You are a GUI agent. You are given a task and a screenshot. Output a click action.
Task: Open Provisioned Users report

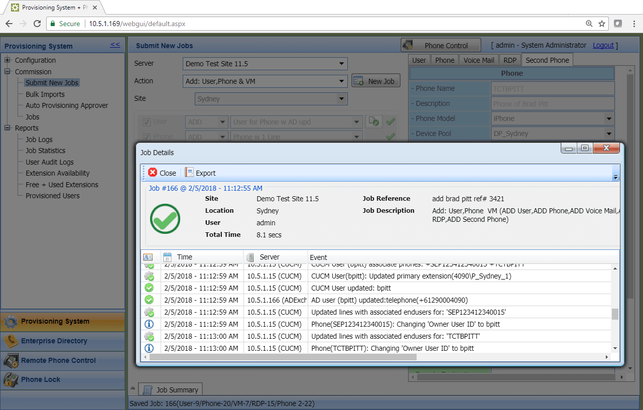pyautogui.click(x=53, y=196)
